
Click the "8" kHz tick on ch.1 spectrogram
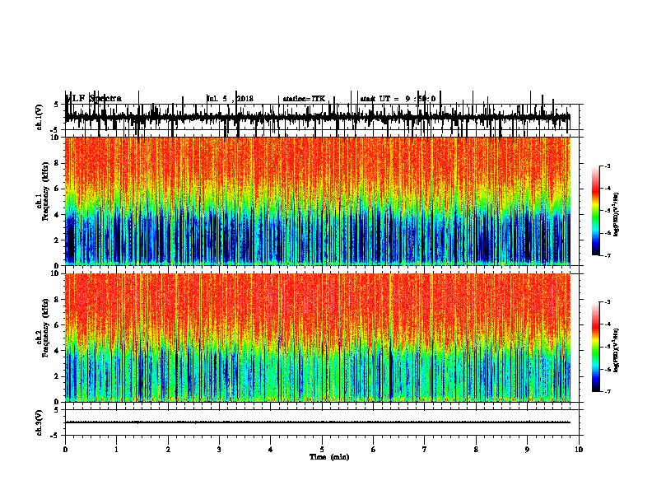(x=58, y=163)
